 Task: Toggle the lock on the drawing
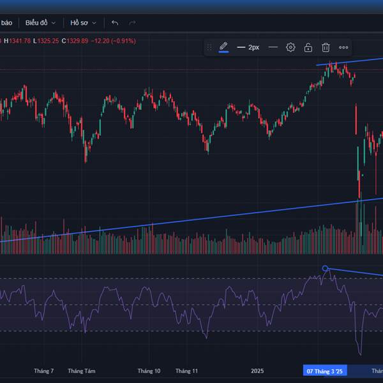[x=308, y=47]
